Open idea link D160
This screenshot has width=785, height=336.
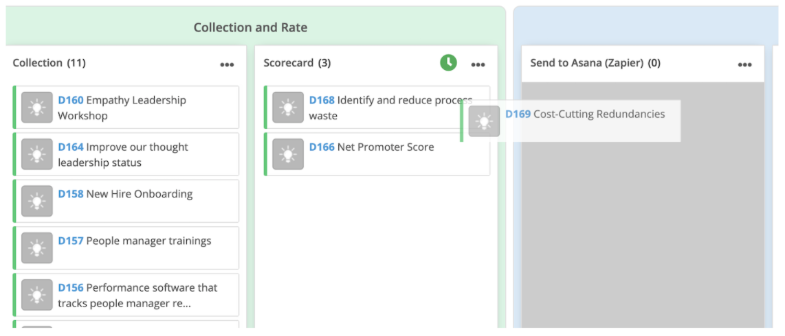pyautogui.click(x=71, y=100)
